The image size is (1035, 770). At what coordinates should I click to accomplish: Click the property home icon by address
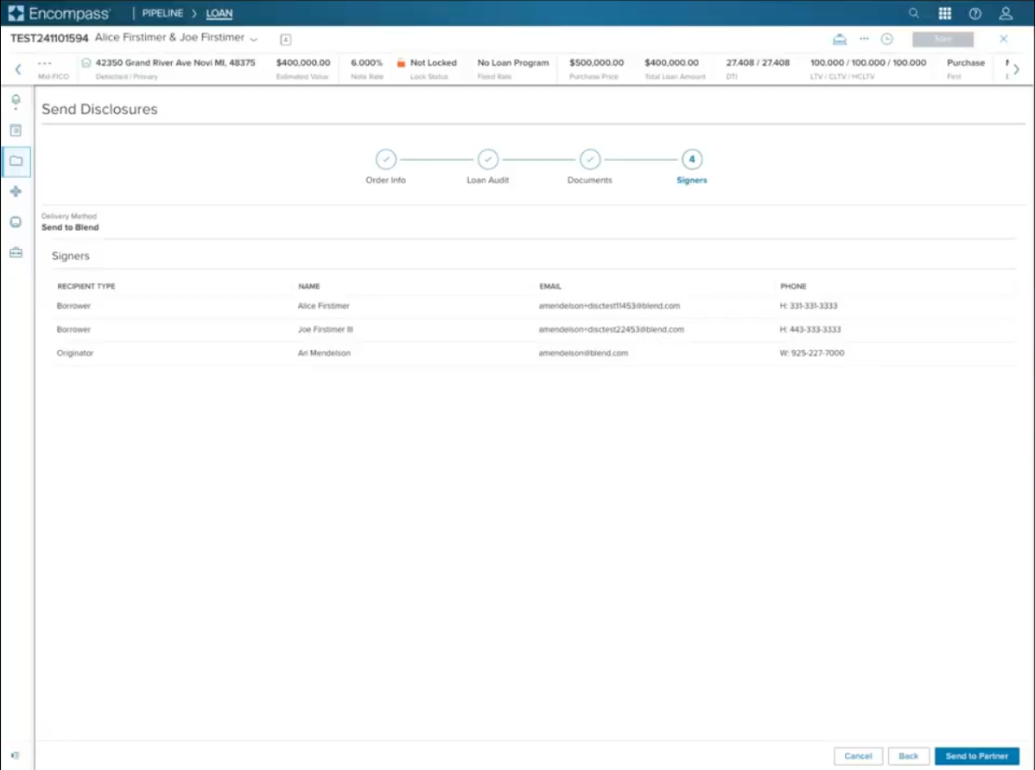point(86,63)
